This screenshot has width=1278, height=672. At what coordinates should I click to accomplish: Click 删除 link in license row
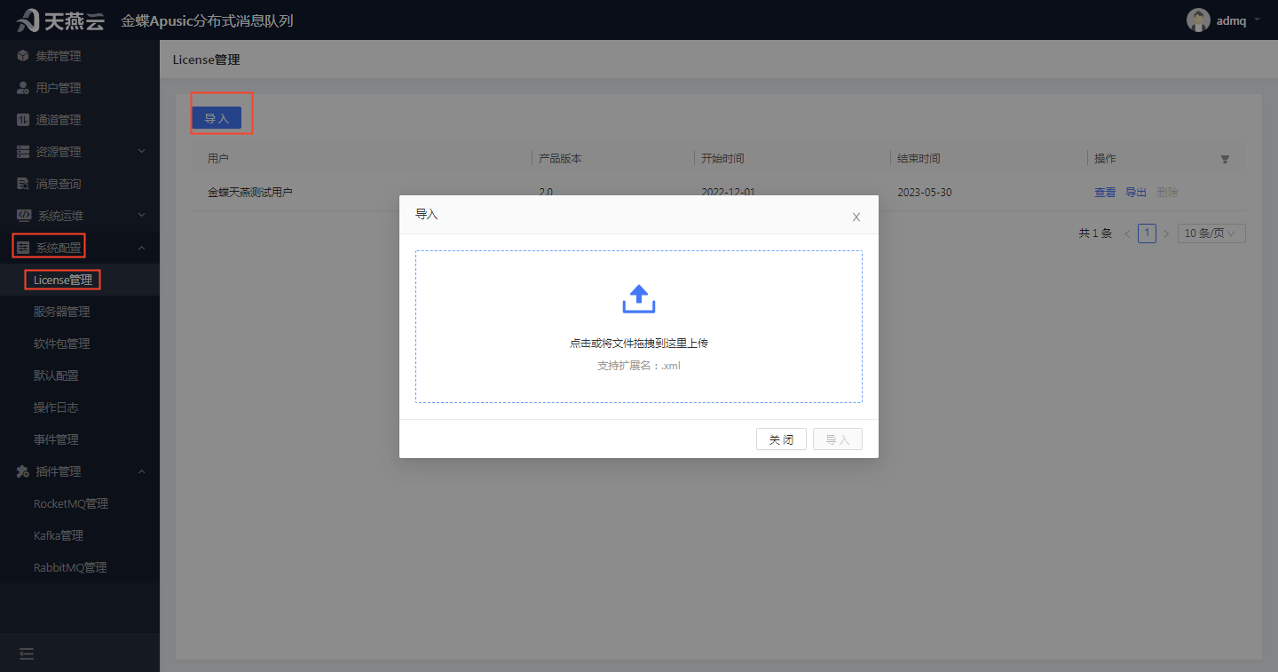pos(1168,193)
